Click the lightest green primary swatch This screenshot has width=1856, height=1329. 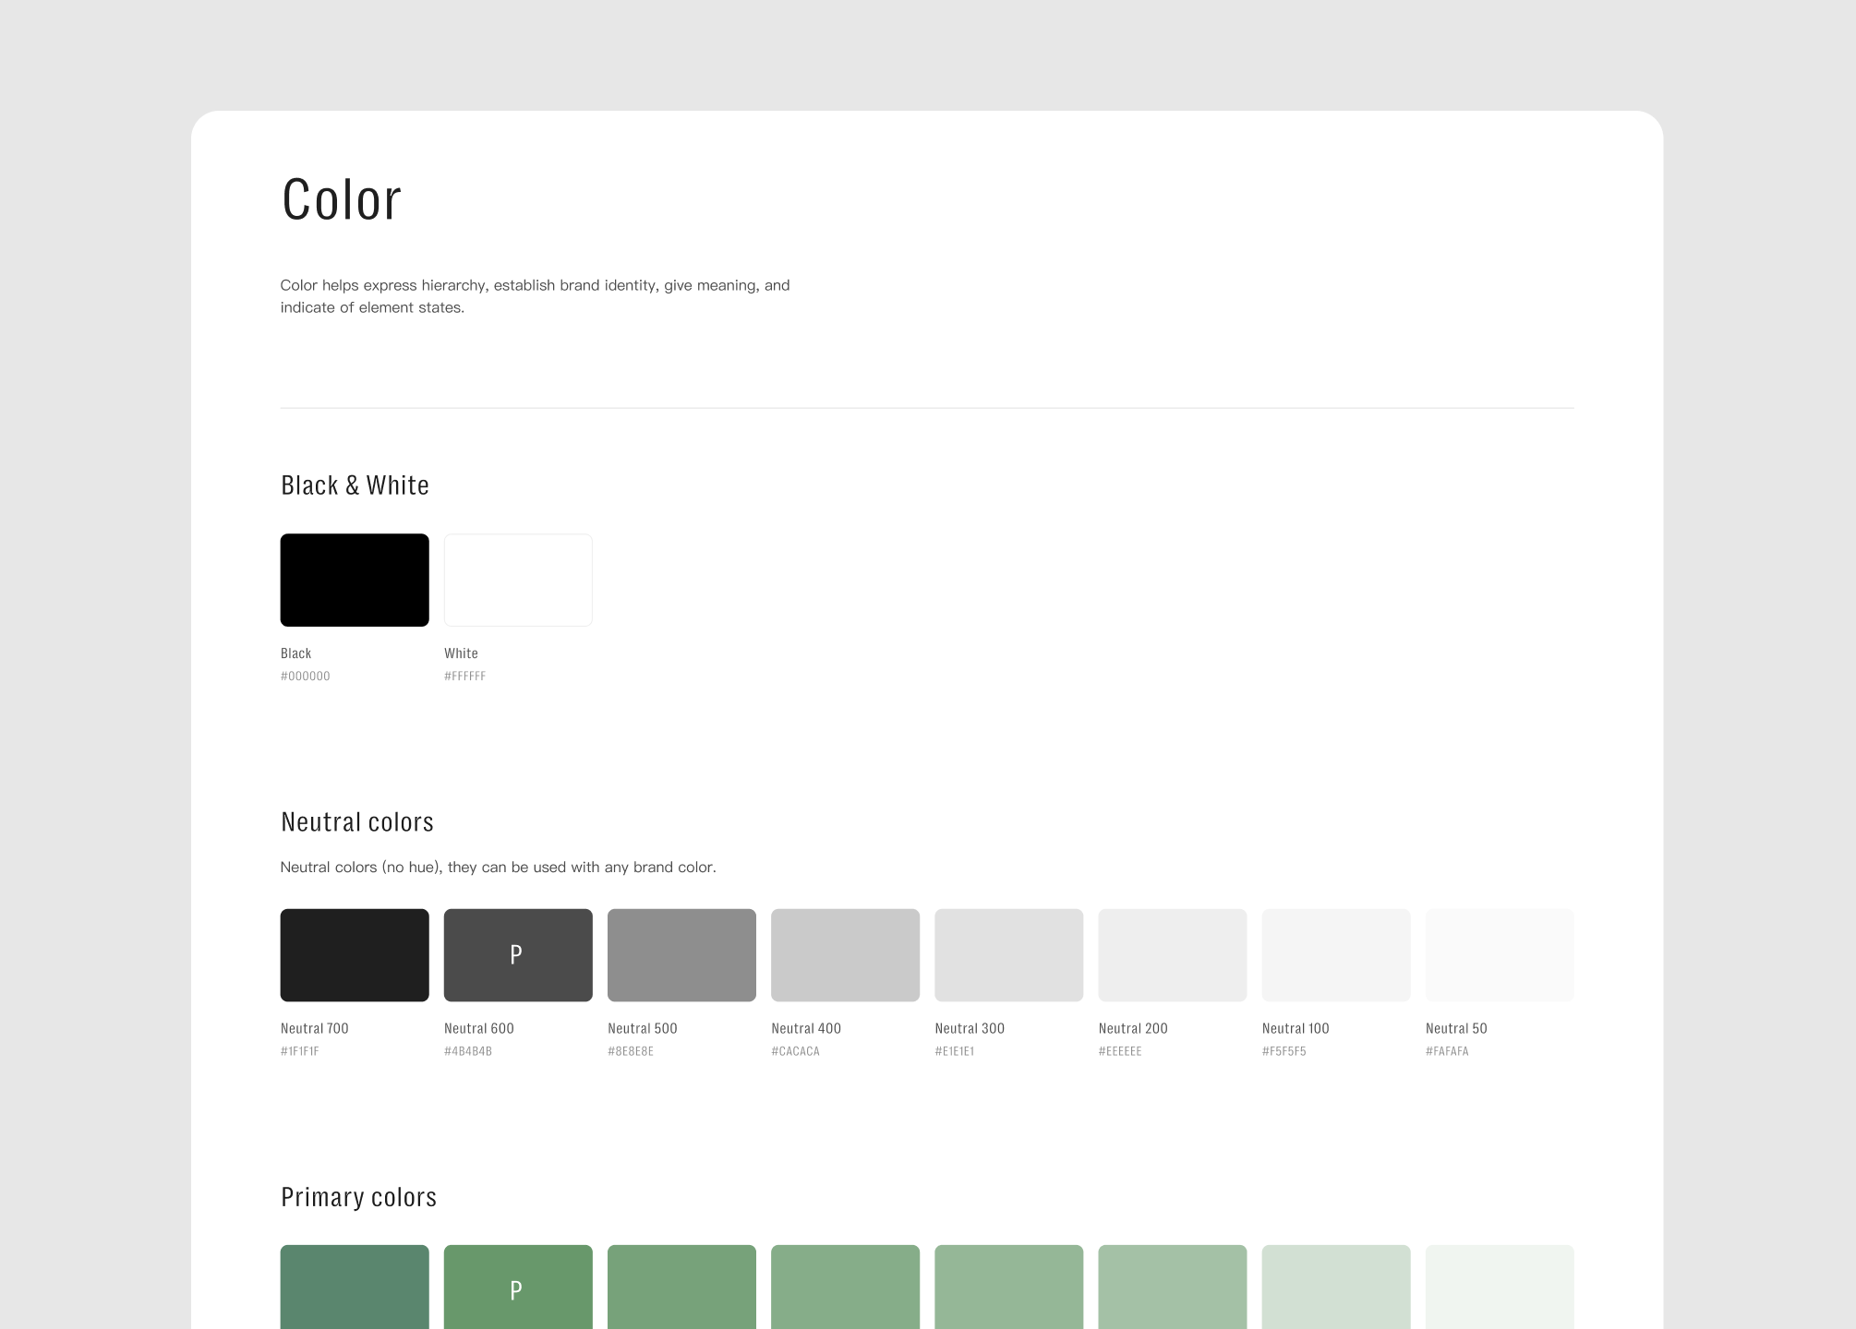[x=1499, y=1287]
